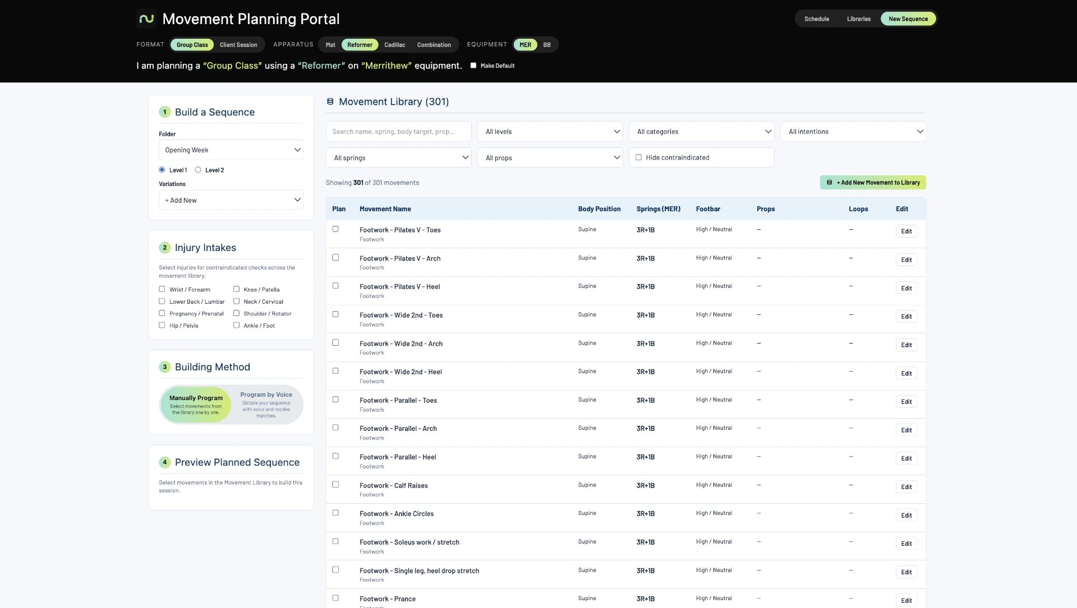This screenshot has height=608, width=1077.
Task: Select the Group Class format
Action: (x=192, y=45)
